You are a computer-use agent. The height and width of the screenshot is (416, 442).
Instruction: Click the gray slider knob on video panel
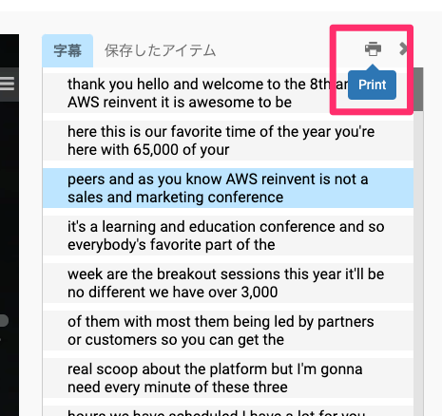tap(4, 320)
